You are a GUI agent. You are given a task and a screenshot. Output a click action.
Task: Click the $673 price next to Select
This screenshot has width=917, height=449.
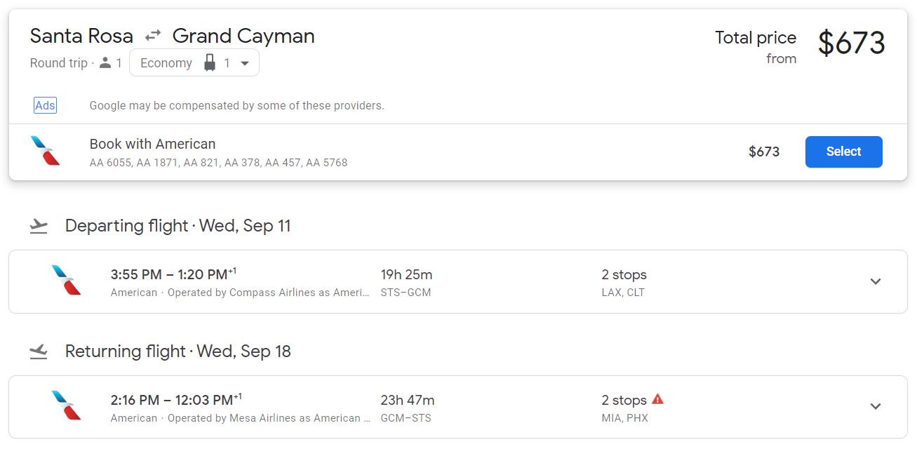pyautogui.click(x=763, y=152)
